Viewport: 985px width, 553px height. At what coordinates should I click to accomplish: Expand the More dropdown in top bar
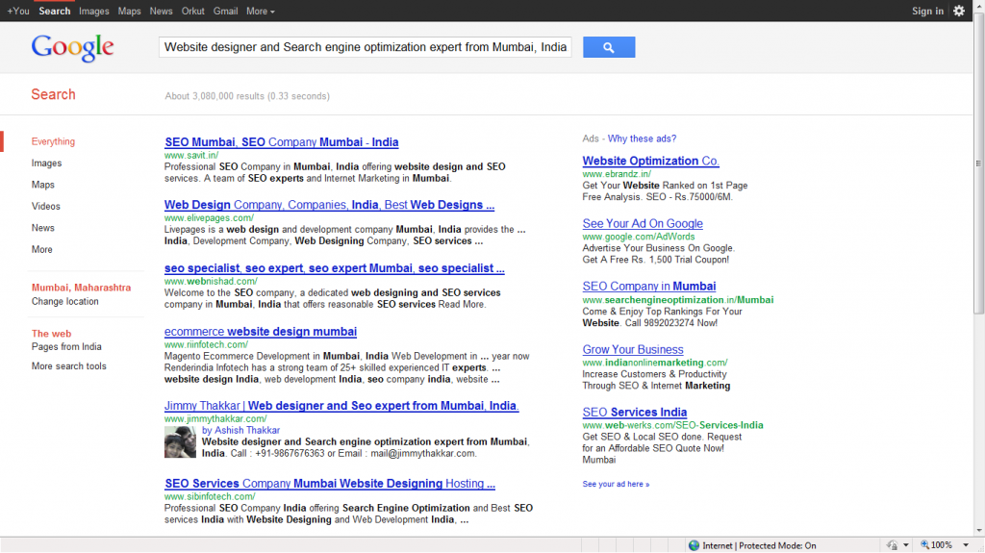pos(260,12)
